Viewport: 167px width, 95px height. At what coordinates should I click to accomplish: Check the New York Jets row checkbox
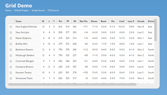pos(11,32)
